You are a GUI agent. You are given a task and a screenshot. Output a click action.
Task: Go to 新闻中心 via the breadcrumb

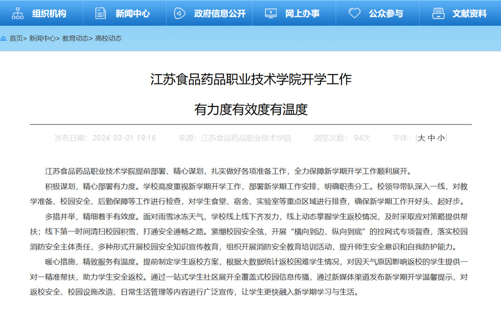click(42, 38)
